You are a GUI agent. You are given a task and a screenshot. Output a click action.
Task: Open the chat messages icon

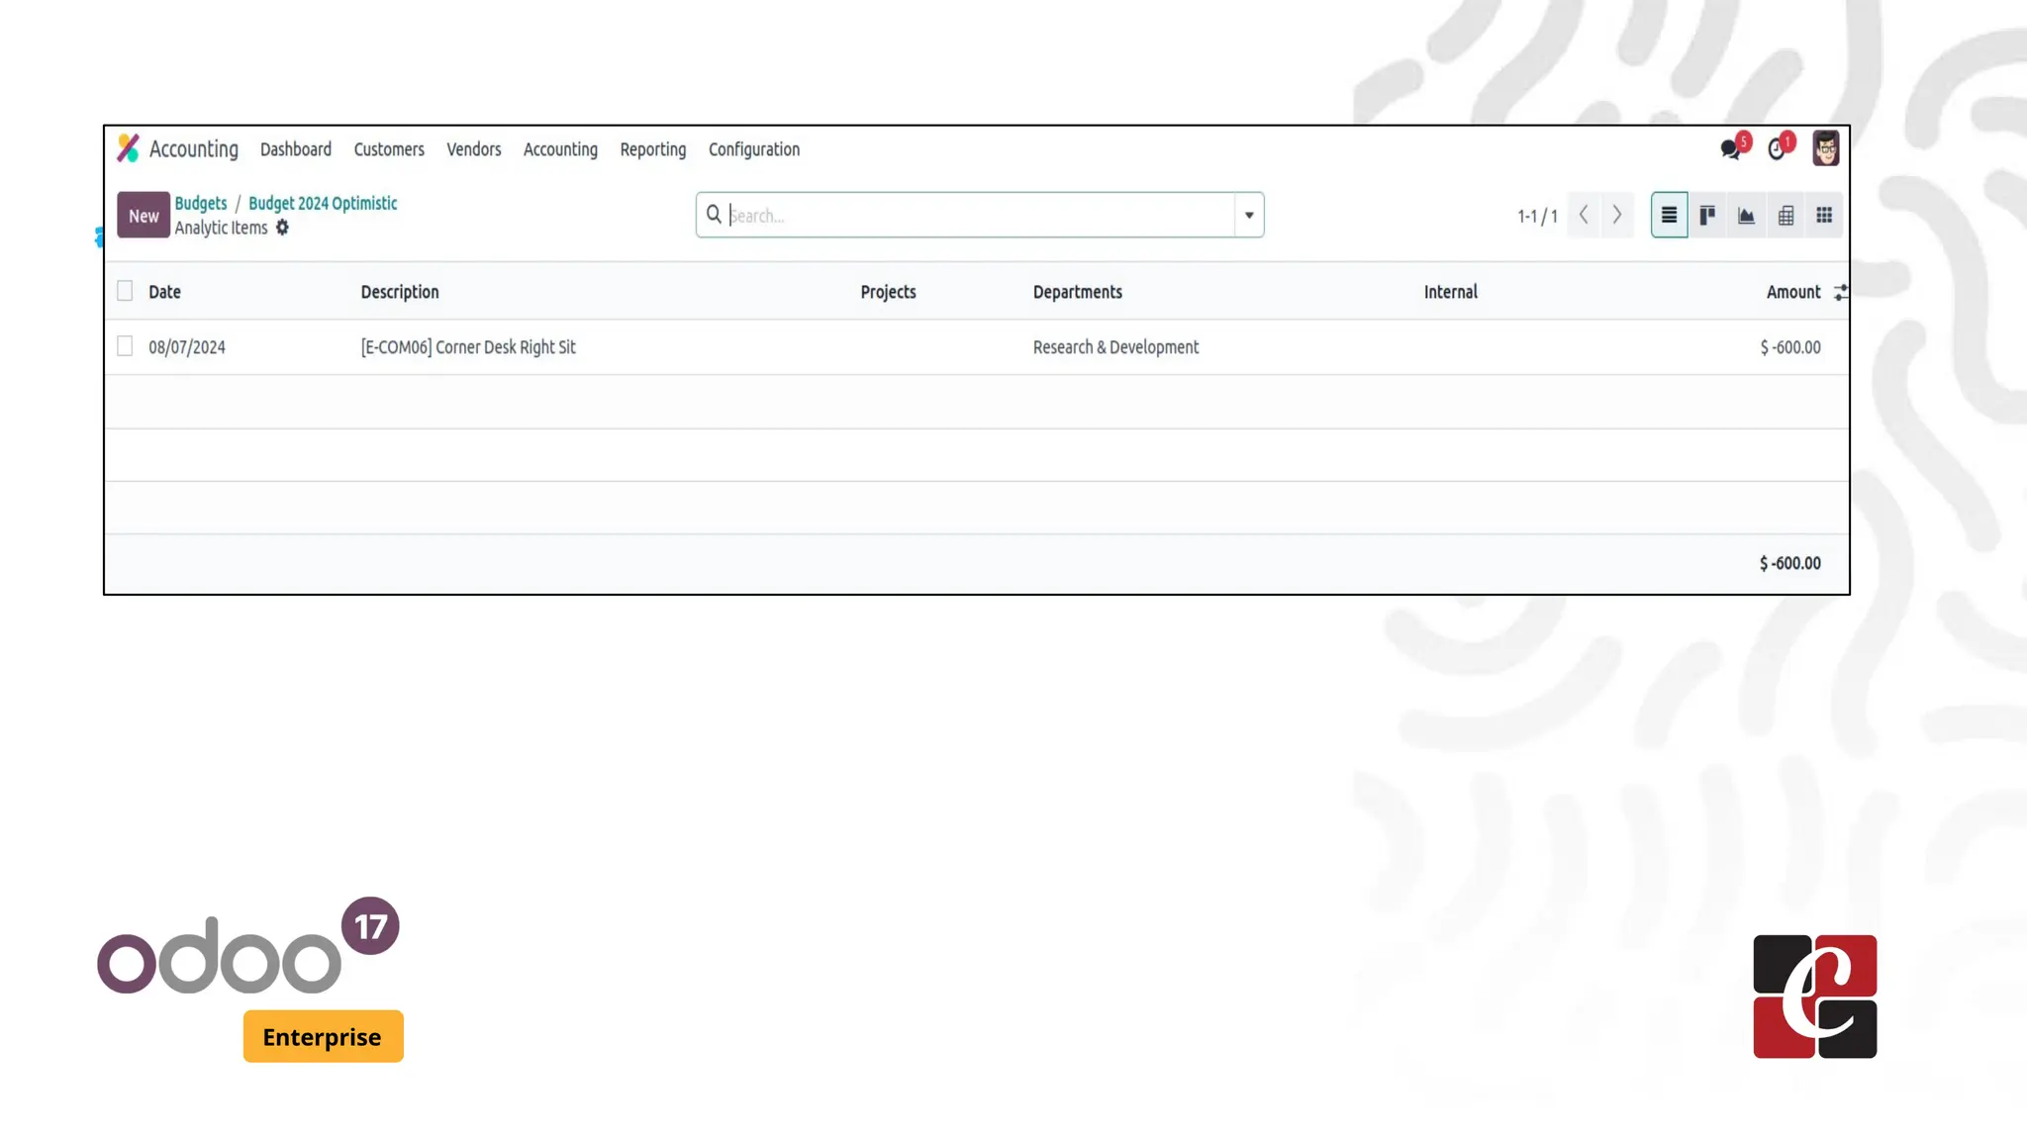[1730, 148]
